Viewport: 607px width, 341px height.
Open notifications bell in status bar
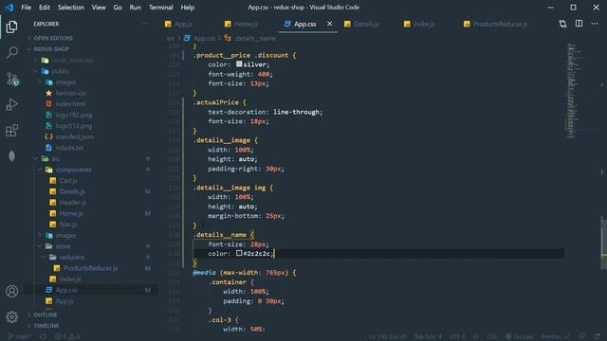(597, 337)
